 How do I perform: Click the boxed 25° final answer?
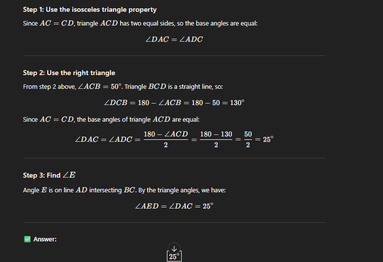[174, 257]
